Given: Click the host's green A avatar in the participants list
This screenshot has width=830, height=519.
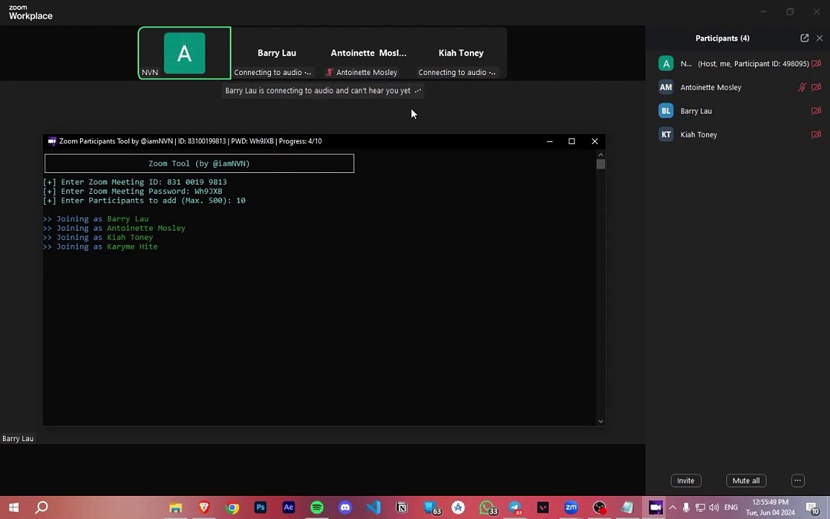Looking at the screenshot, I should [666, 63].
